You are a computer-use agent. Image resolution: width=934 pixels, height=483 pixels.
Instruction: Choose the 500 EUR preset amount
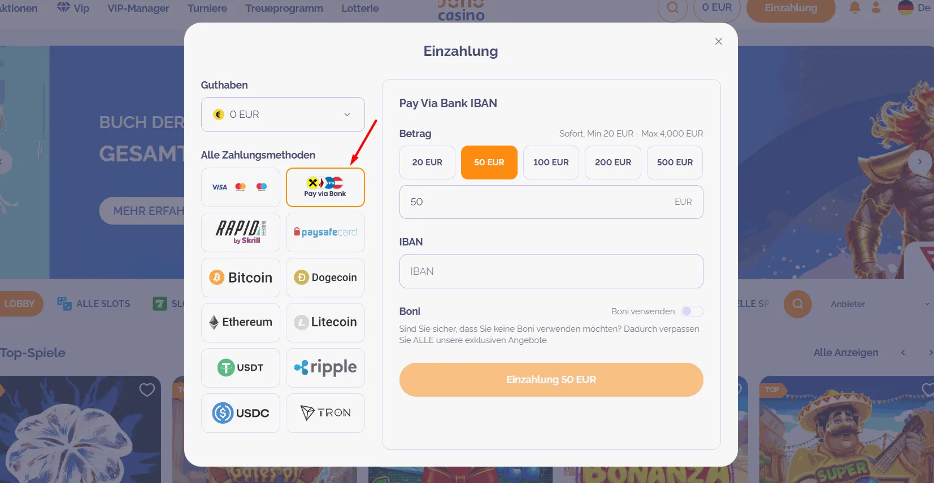tap(675, 163)
